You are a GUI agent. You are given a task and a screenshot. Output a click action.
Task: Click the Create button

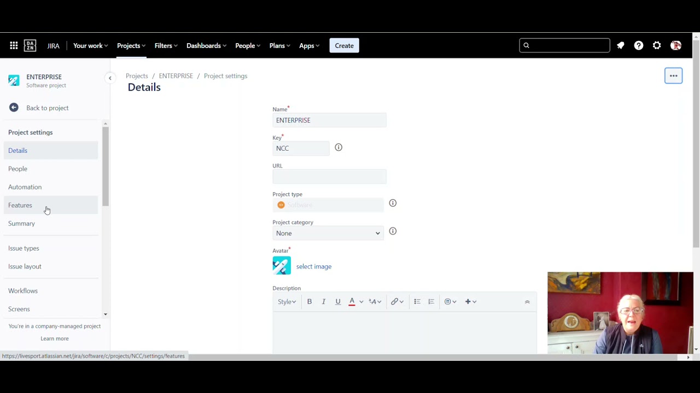[x=344, y=46]
